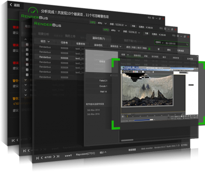The width and height of the screenshot is (205, 172).
Task: Click 打开目录 open folder link
Action: [114, 75]
